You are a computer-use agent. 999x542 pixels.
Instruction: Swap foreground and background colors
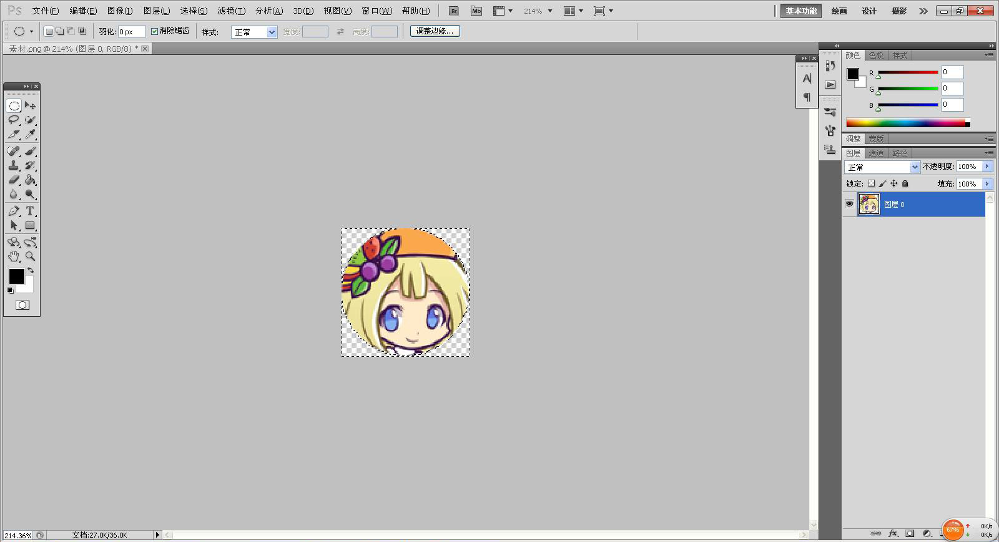pyautogui.click(x=31, y=271)
